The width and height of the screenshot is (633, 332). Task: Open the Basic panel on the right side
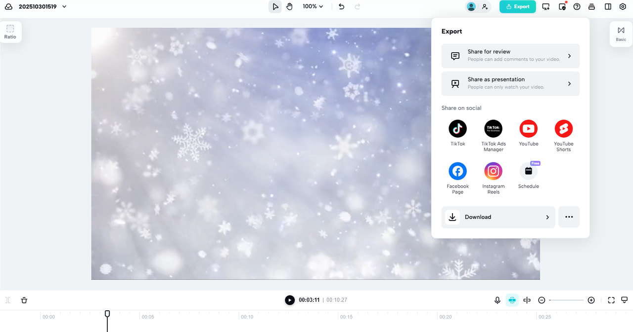(621, 34)
